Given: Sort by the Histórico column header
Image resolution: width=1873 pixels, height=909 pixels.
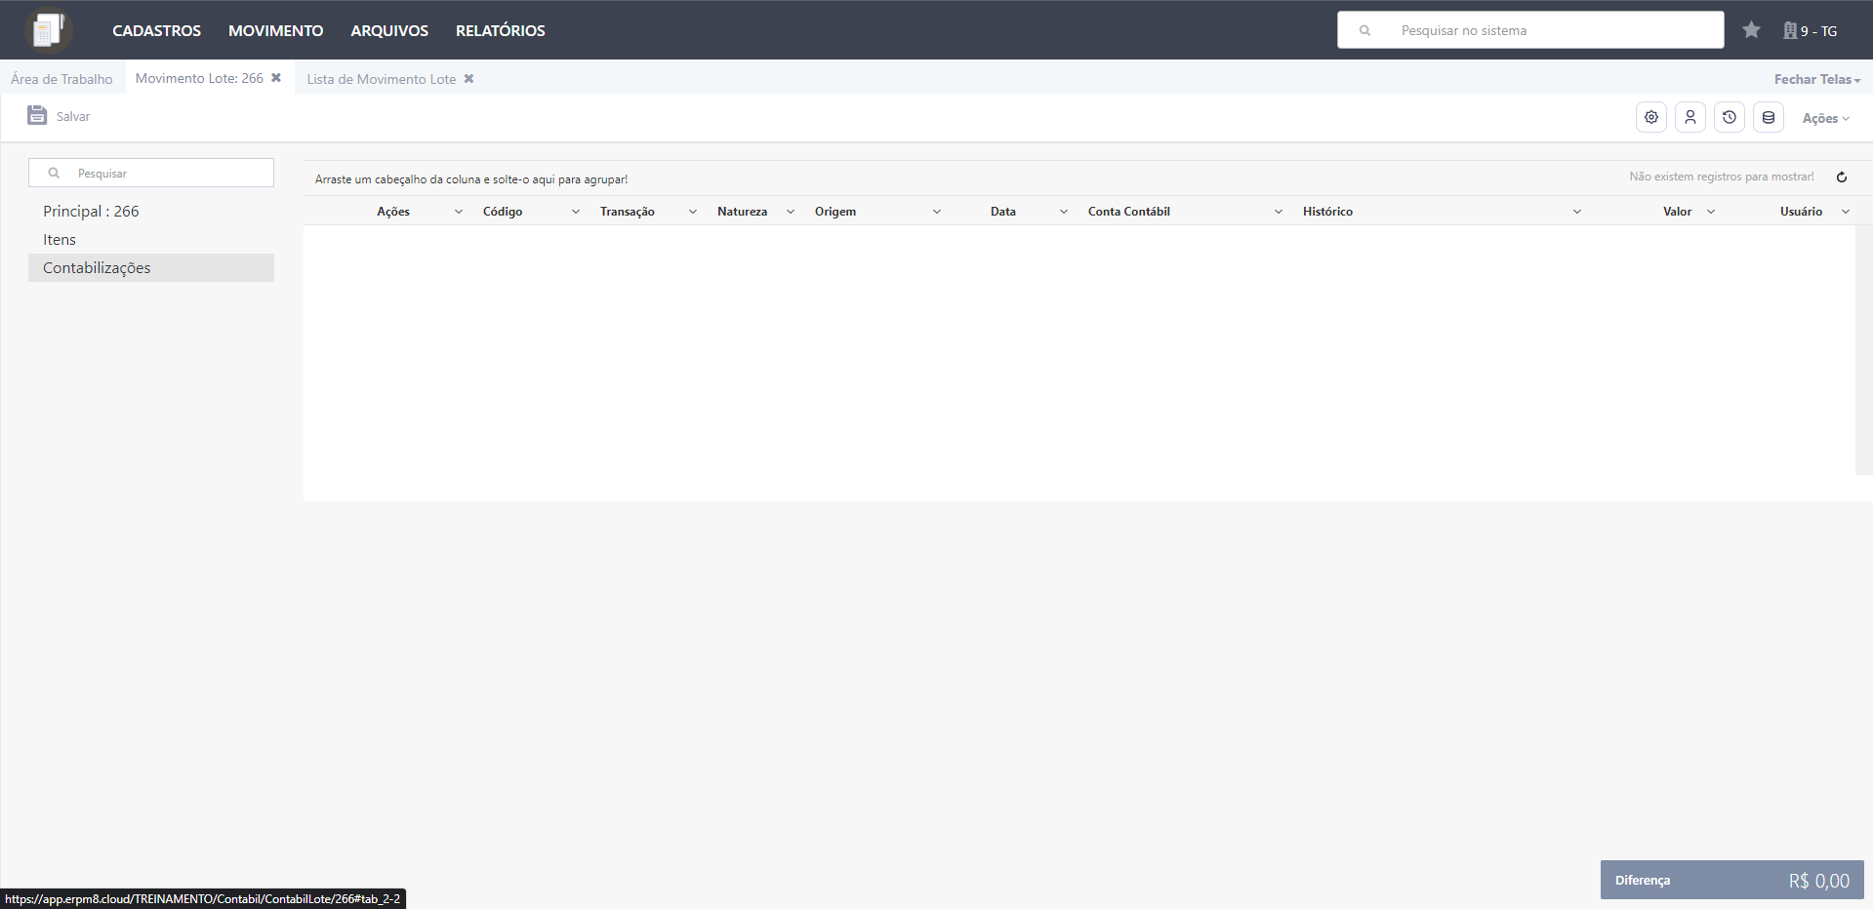Looking at the screenshot, I should coord(1327,212).
